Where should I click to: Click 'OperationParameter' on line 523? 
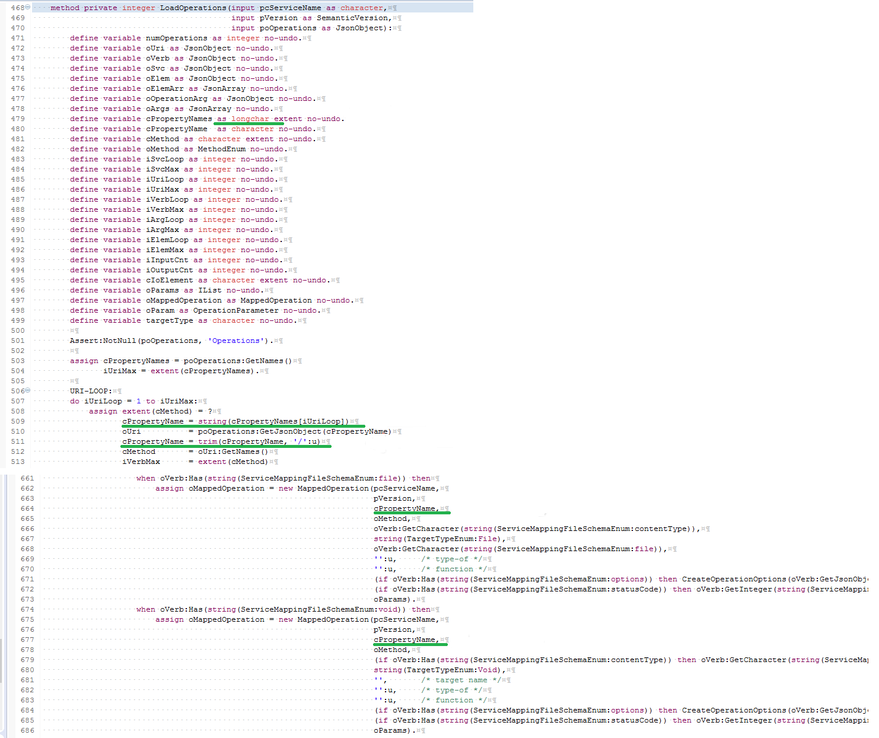(x=236, y=310)
